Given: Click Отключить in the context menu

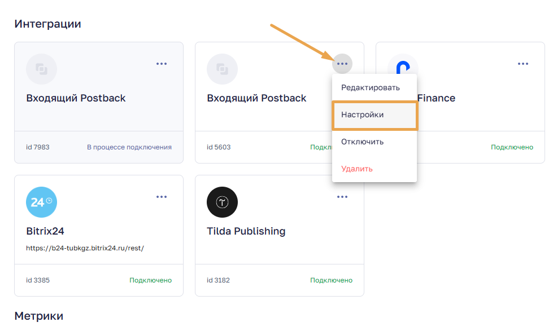Looking at the screenshot, I should point(362,142).
